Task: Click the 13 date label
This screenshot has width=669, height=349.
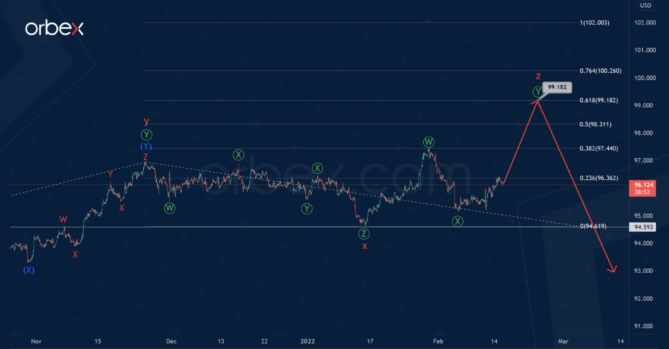Action: point(221,341)
